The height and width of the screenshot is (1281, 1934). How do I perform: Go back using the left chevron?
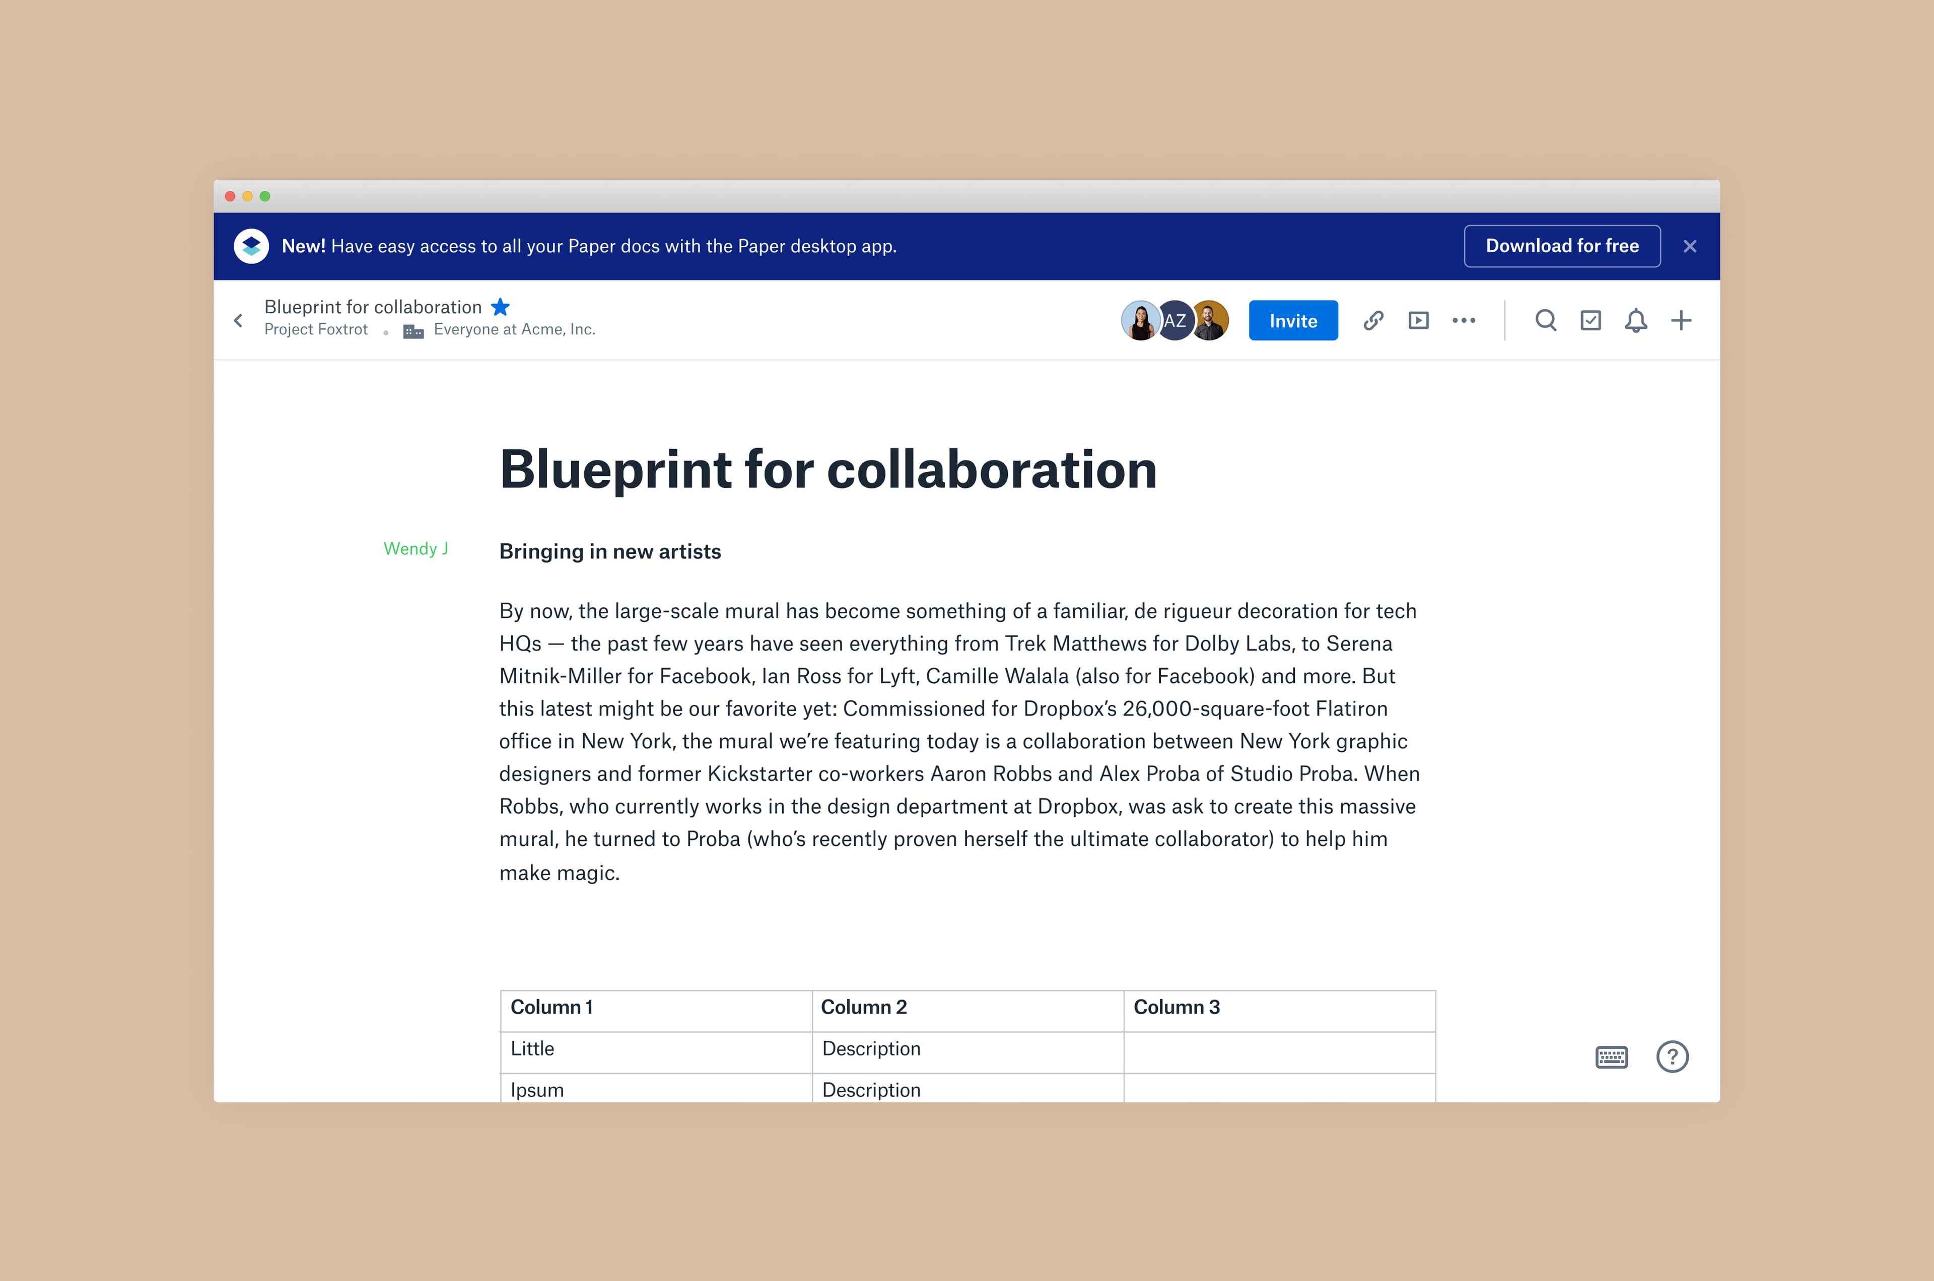point(238,320)
